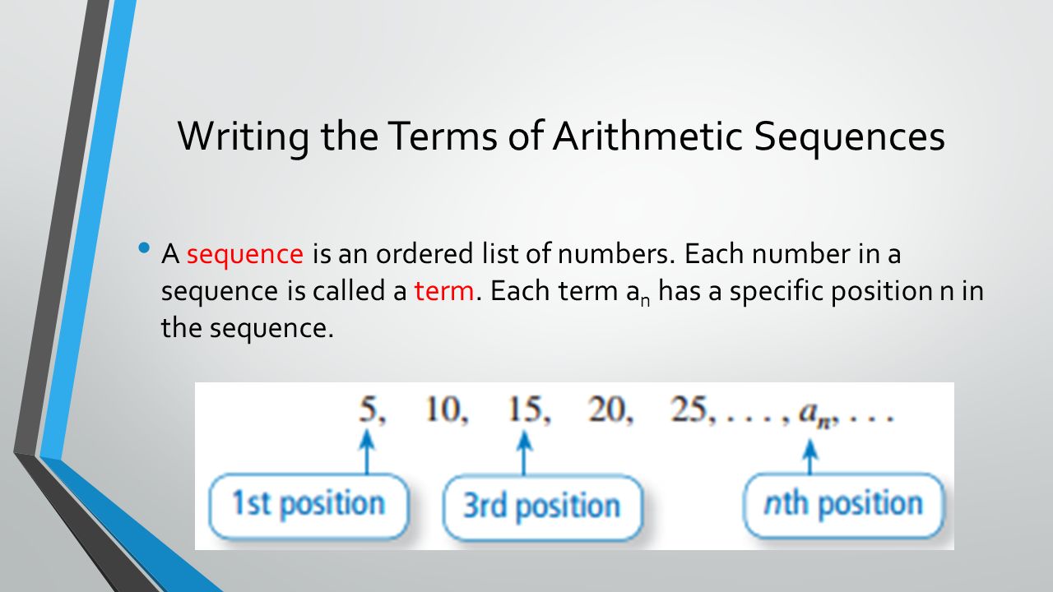Image resolution: width=1053 pixels, height=592 pixels.
Task: Click the '1st position' label box
Action: point(308,504)
